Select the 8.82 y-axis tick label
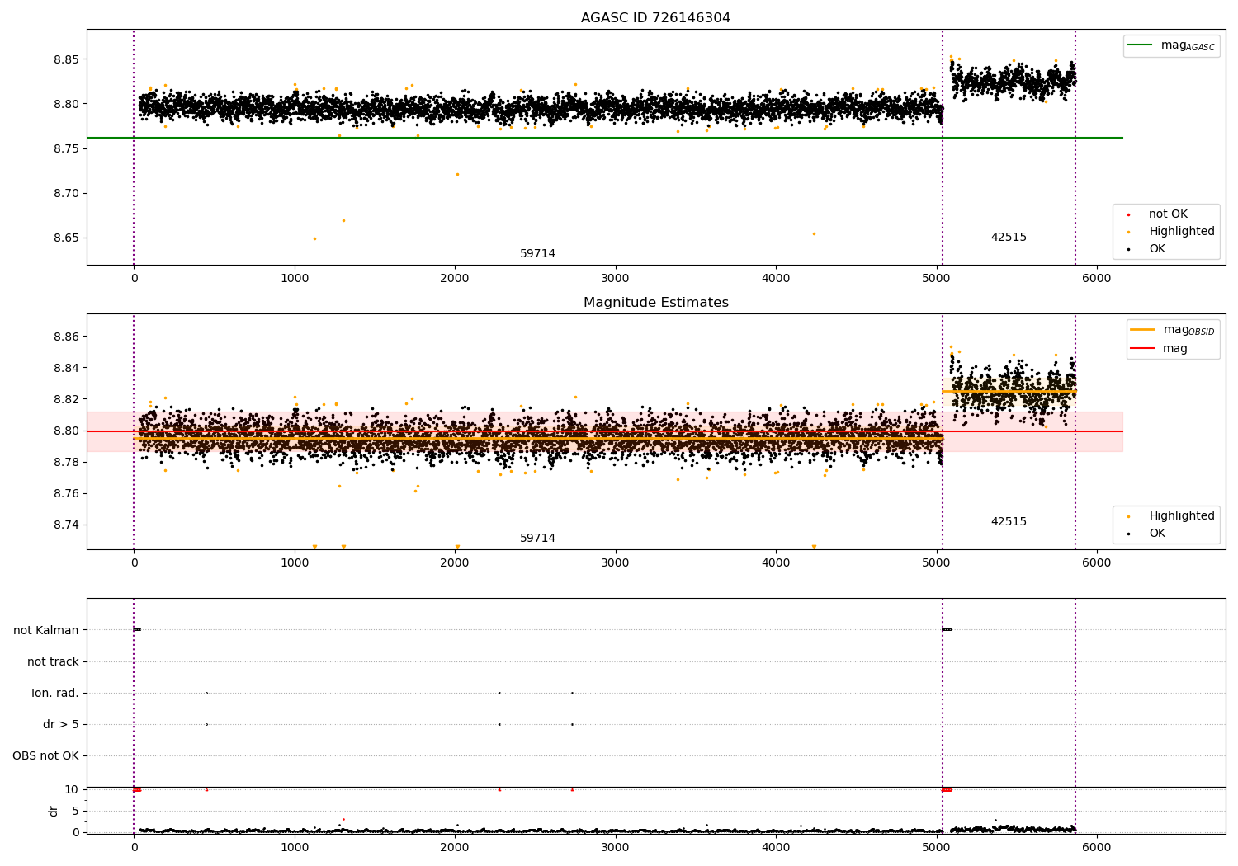Screen dimensions: 1238x866 [x=67, y=399]
